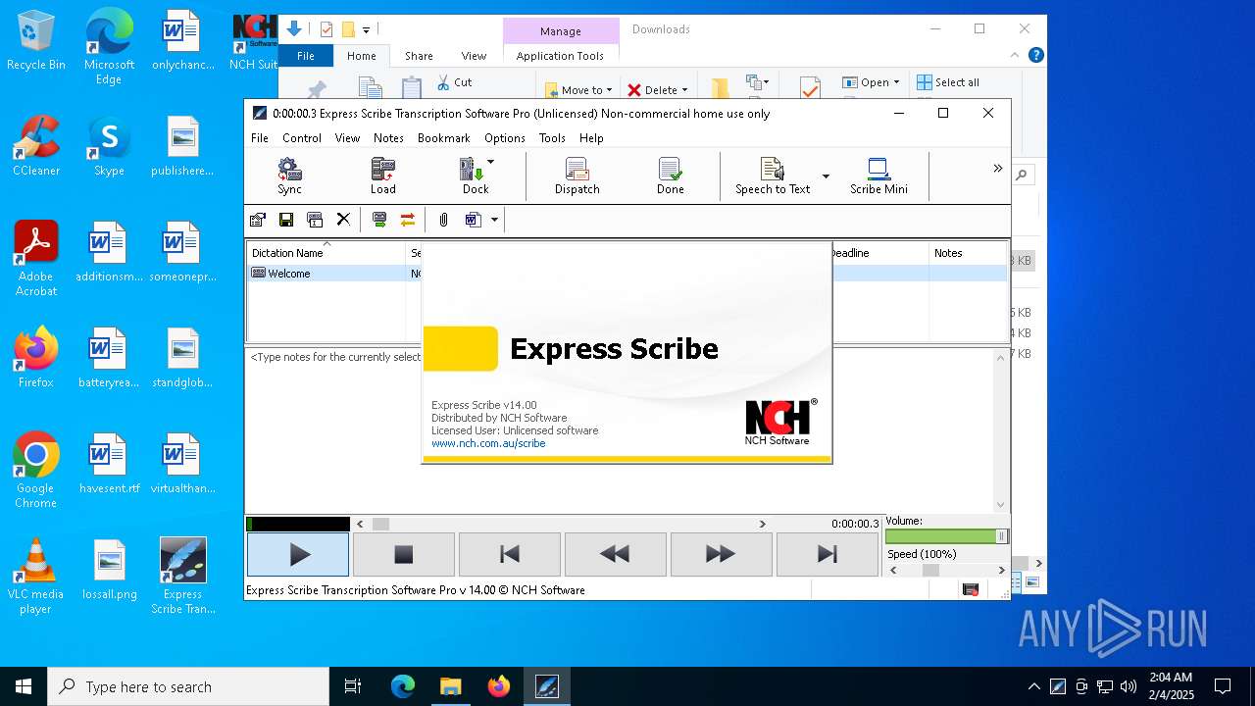Sort by Dictation Name column header

pyautogui.click(x=326, y=253)
